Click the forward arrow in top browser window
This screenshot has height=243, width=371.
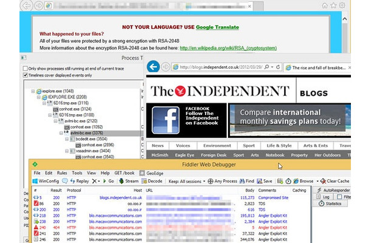(39, 5)
